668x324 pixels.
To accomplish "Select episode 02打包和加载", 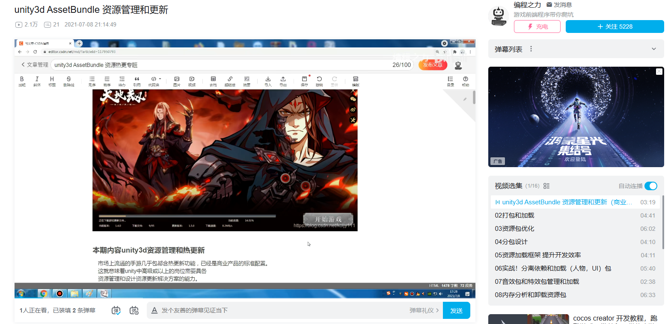I will [x=514, y=215].
